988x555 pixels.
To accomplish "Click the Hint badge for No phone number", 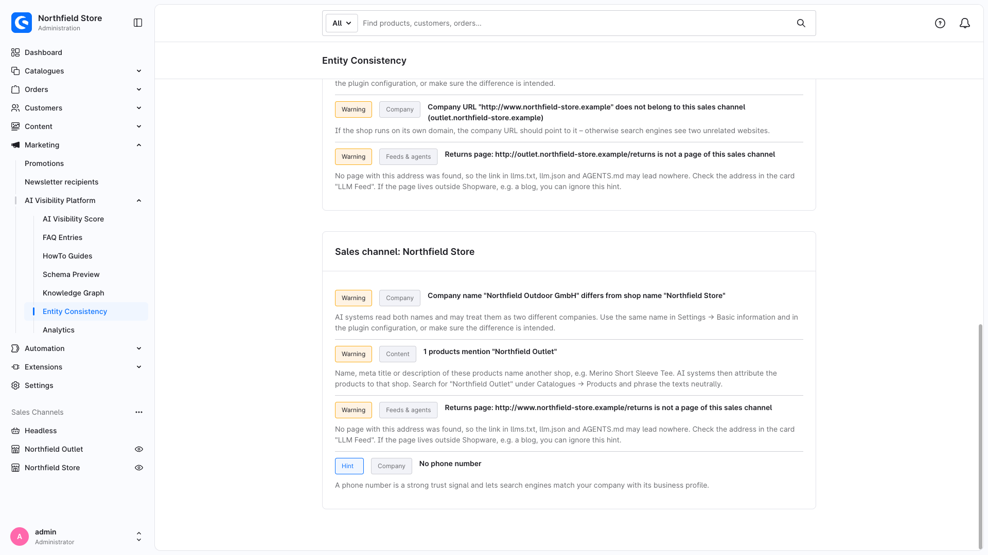I will point(349,466).
